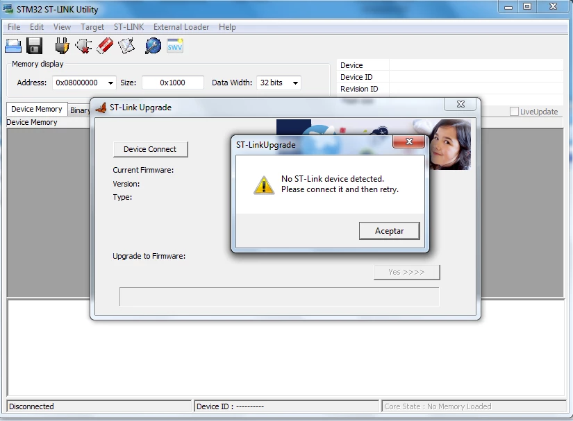The width and height of the screenshot is (573, 421).
Task: Open the Data Width dropdown
Action: click(x=295, y=83)
